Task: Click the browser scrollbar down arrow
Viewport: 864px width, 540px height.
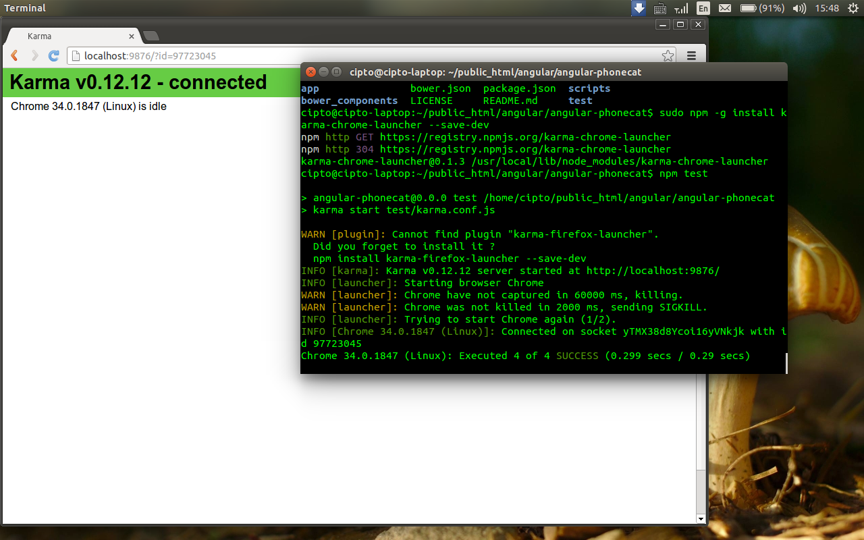Action: pyautogui.click(x=701, y=518)
